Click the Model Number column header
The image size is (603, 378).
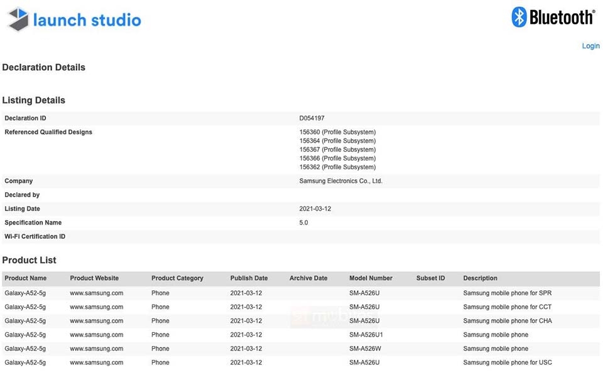[371, 278]
